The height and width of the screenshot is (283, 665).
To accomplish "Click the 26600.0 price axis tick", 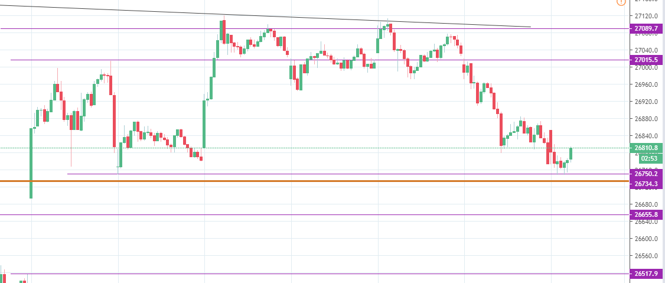I will [646, 239].
